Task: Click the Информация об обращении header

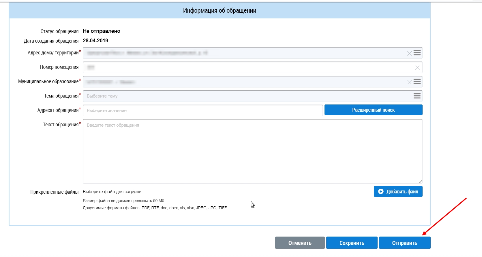Action: point(220,11)
